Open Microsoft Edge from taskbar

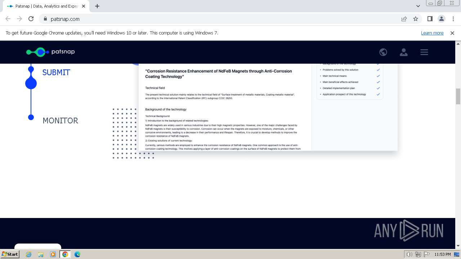point(77,254)
